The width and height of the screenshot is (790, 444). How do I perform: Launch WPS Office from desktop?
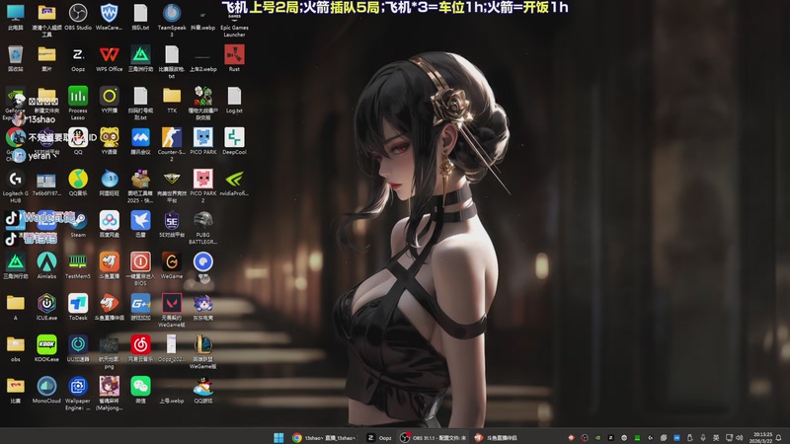109,55
